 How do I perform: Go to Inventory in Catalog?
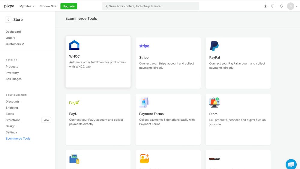point(12,73)
